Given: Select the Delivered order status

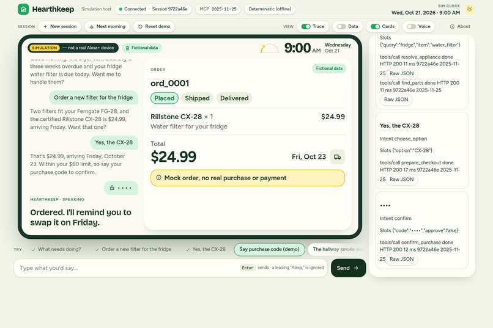Looking at the screenshot, I should [x=234, y=98].
